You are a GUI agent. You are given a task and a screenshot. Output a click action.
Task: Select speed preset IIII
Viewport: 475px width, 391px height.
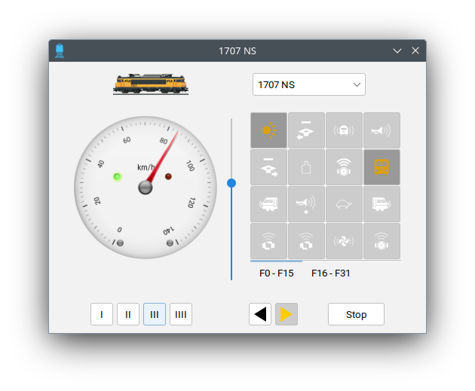tap(180, 314)
